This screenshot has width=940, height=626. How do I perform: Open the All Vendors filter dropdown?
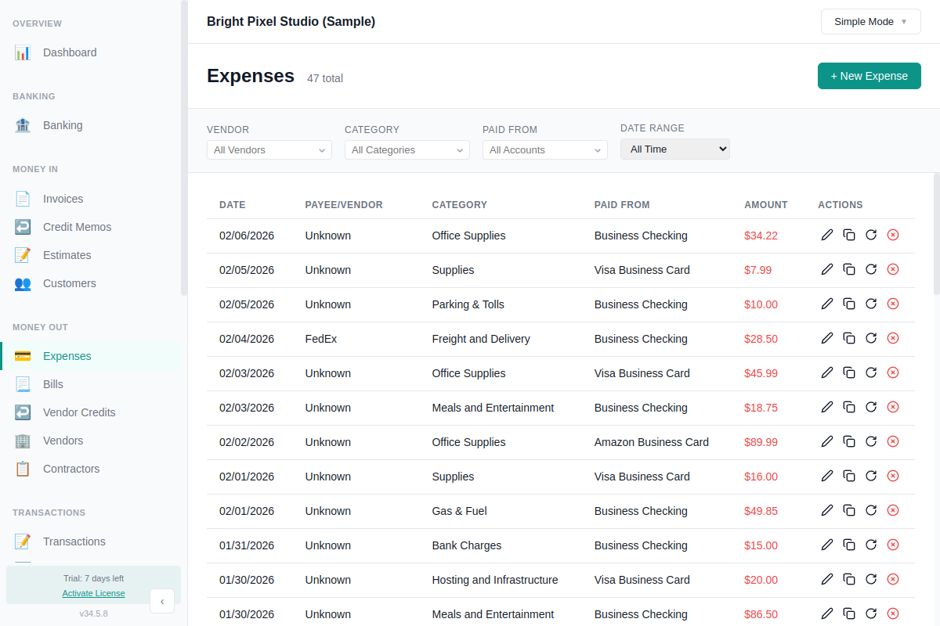269,149
